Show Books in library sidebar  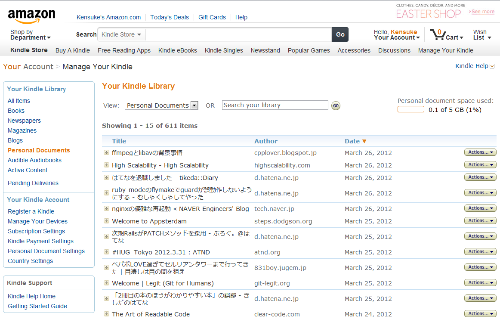coord(16,111)
